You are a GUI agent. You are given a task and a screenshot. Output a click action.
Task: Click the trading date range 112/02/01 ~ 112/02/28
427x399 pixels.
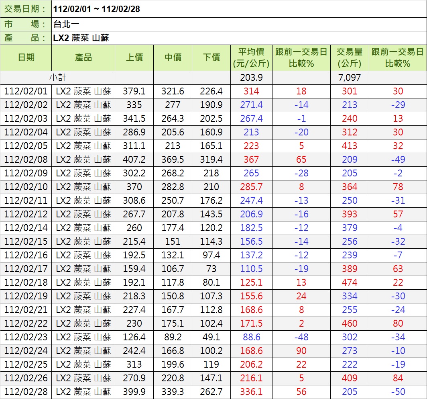97,9
